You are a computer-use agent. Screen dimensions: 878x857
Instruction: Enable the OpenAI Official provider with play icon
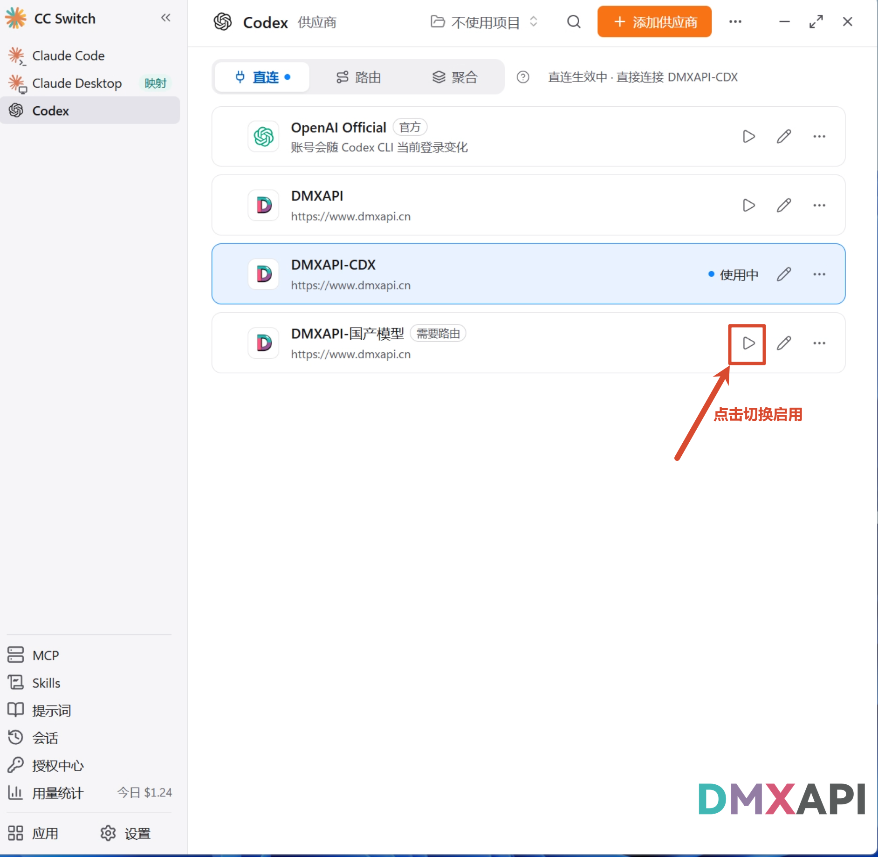click(x=748, y=137)
